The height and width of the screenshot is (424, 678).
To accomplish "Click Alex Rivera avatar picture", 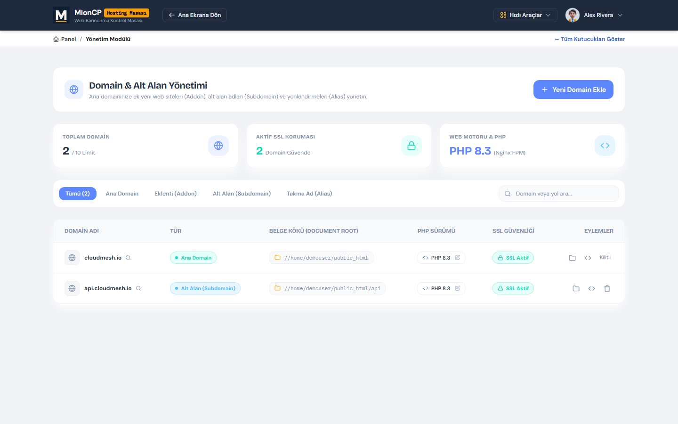I will 573,15.
